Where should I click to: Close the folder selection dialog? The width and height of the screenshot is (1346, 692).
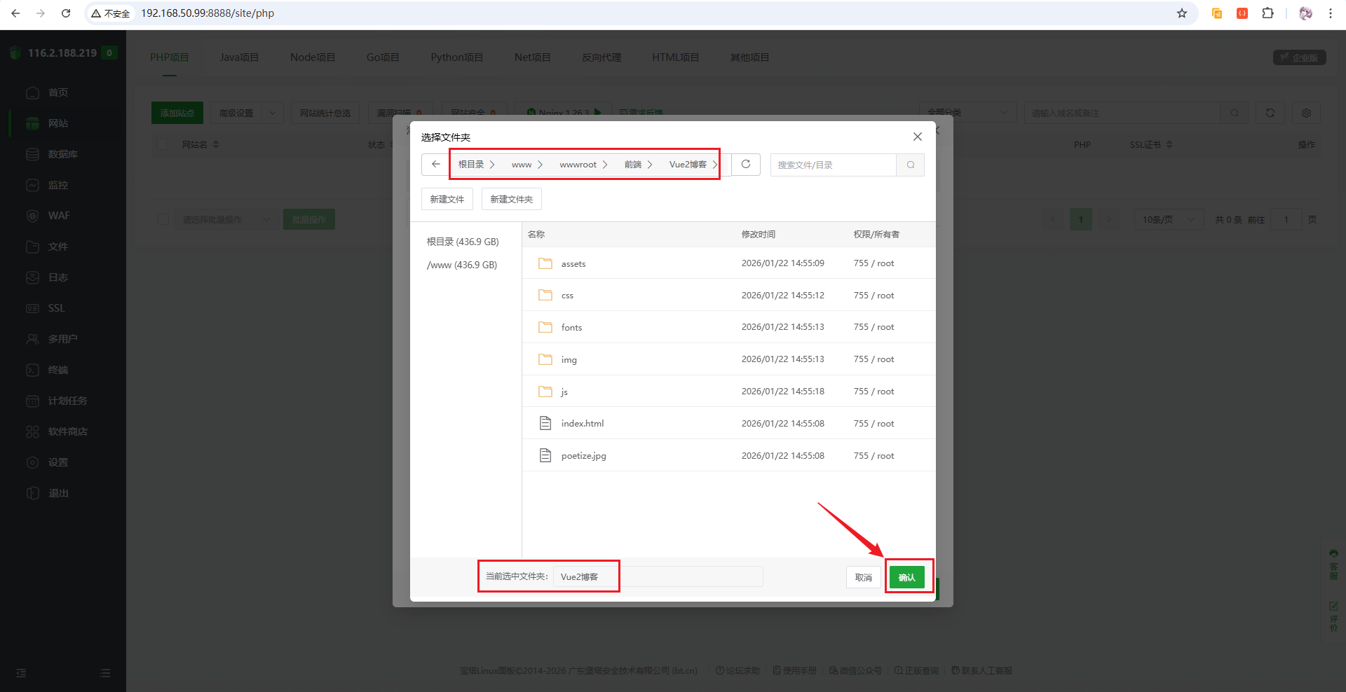917,137
